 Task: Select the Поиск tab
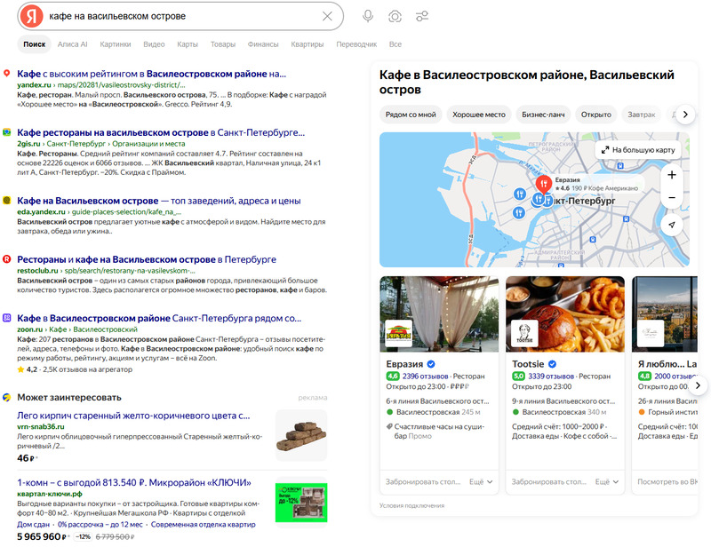[x=35, y=44]
